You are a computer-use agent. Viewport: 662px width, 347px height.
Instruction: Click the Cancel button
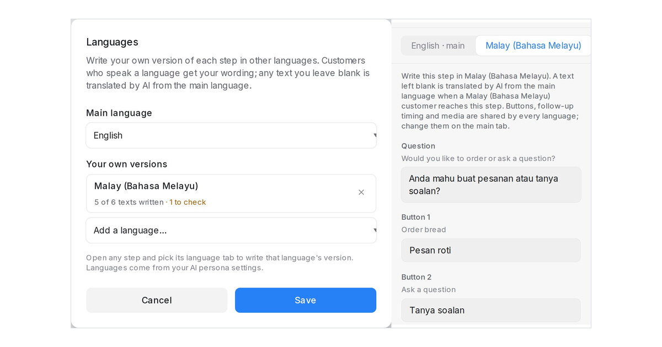[157, 300]
